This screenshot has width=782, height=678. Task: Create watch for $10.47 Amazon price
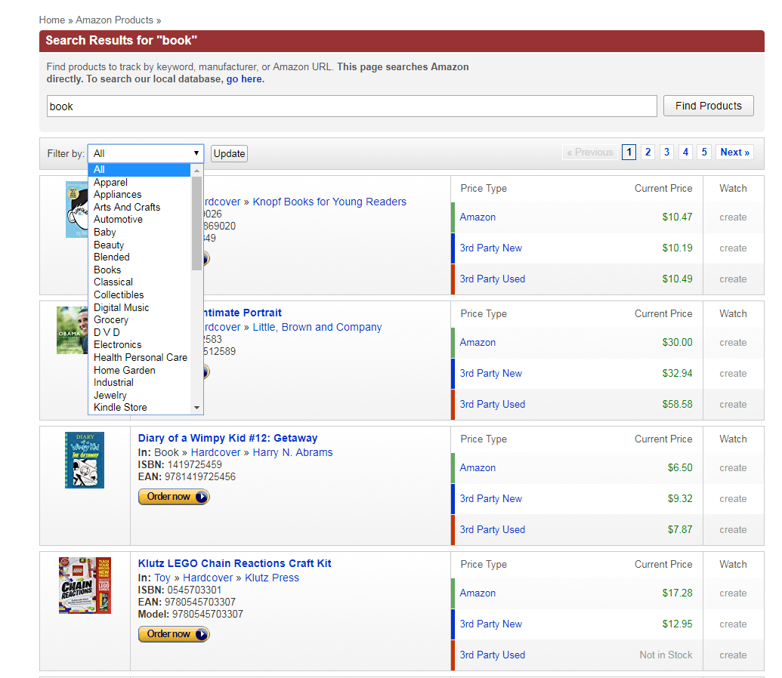(x=733, y=217)
